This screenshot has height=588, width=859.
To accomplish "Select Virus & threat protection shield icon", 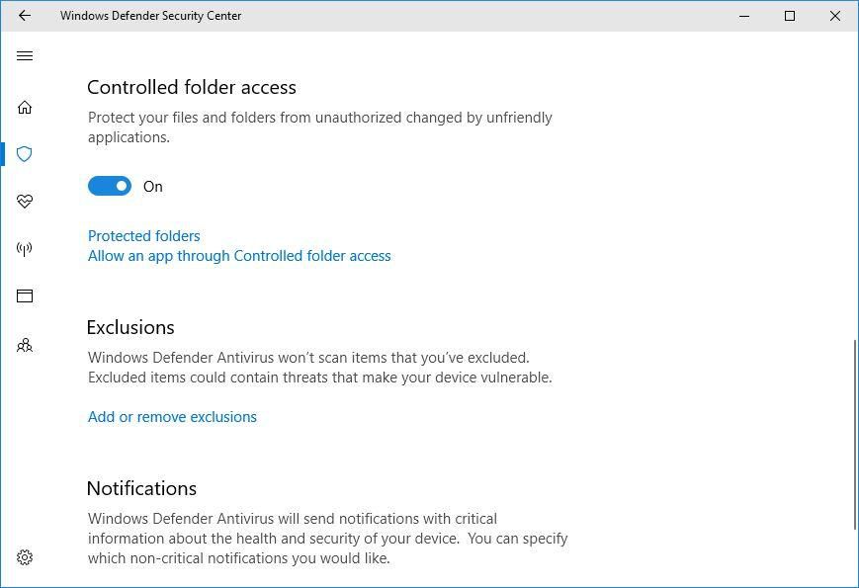I will point(25,154).
